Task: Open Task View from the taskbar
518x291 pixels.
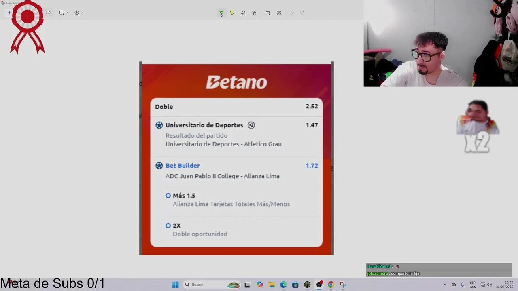Action: (x=247, y=285)
